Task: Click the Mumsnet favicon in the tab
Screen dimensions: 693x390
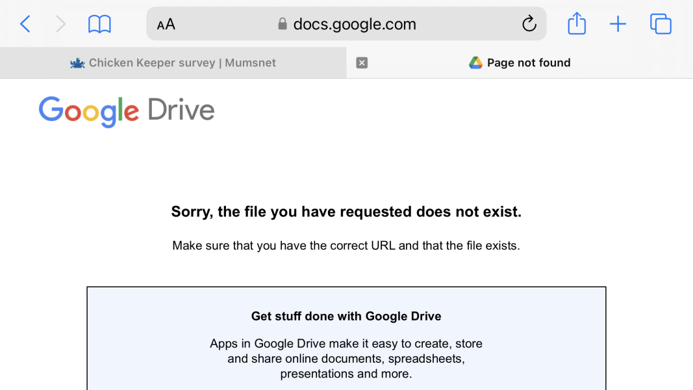Action: (x=78, y=63)
